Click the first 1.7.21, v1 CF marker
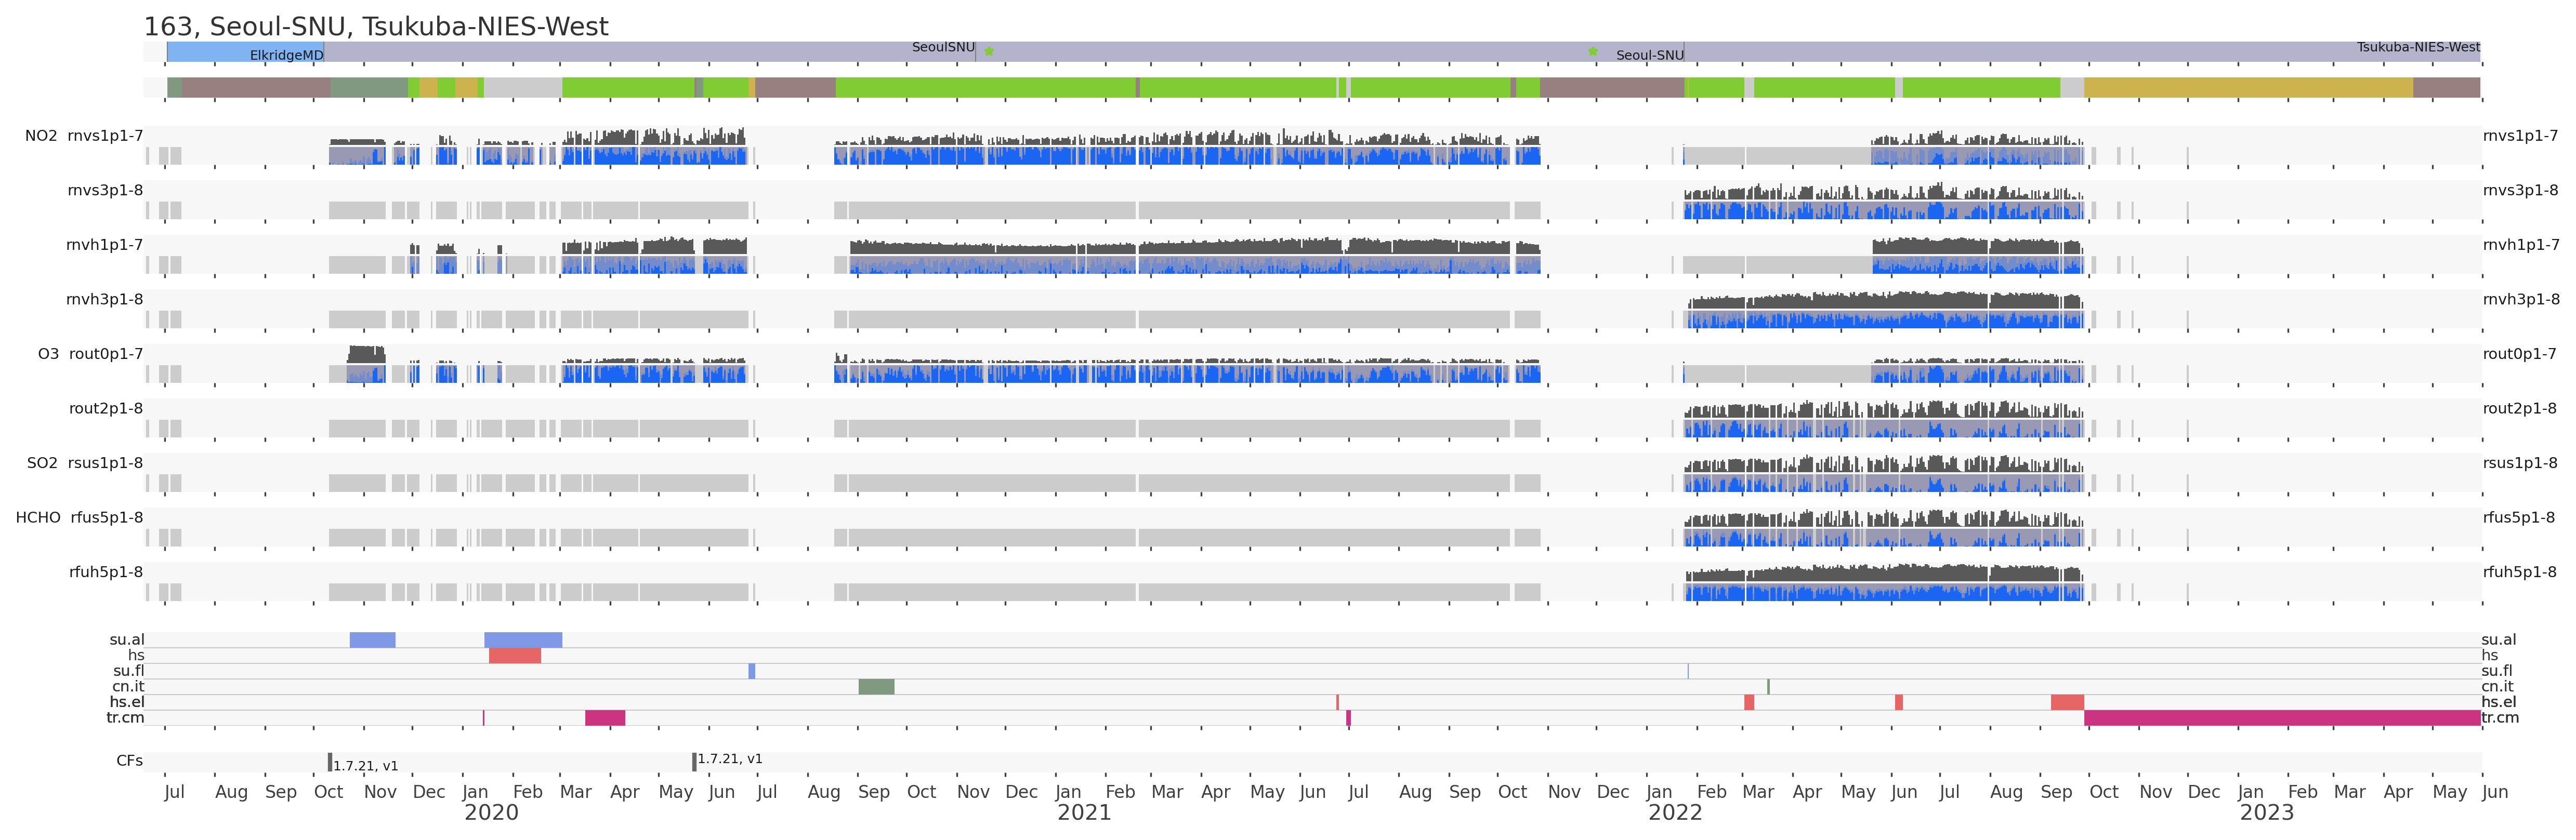 (x=330, y=762)
